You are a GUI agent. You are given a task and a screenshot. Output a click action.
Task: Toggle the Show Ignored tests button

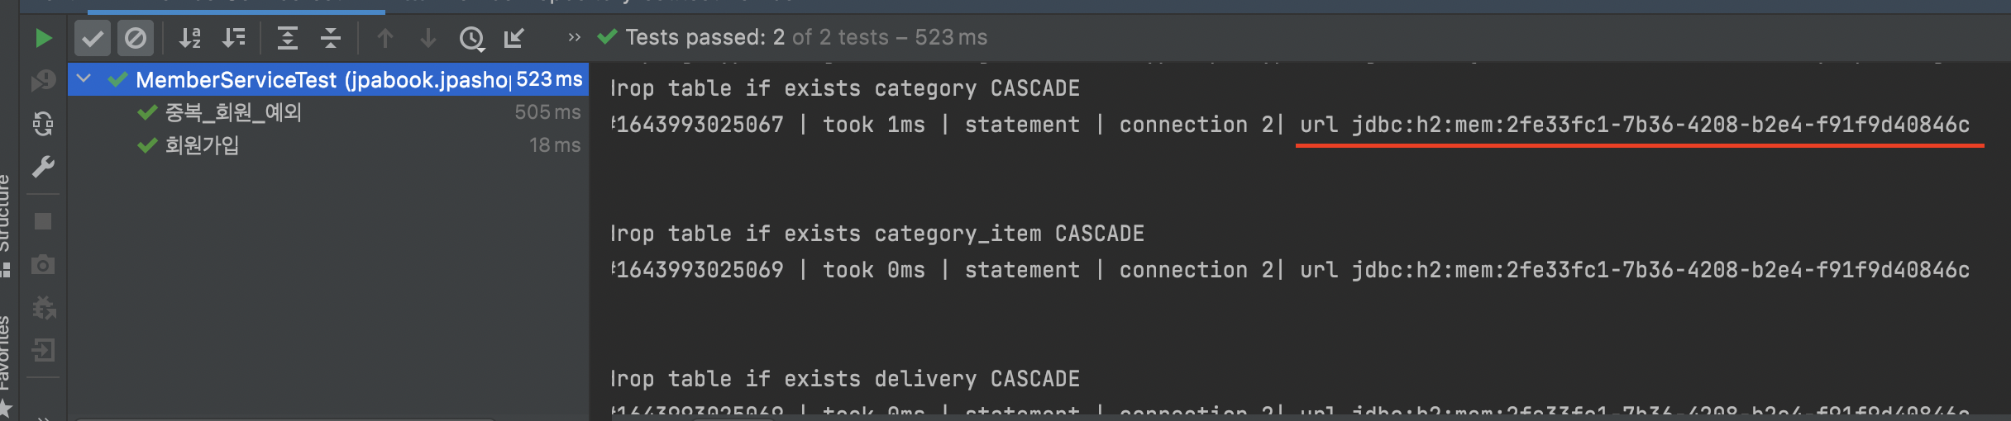[x=136, y=38]
